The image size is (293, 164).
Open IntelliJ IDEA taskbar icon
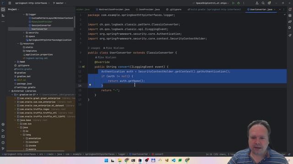pyautogui.click(x=140, y=160)
